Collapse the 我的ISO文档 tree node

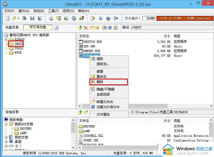(6, 124)
